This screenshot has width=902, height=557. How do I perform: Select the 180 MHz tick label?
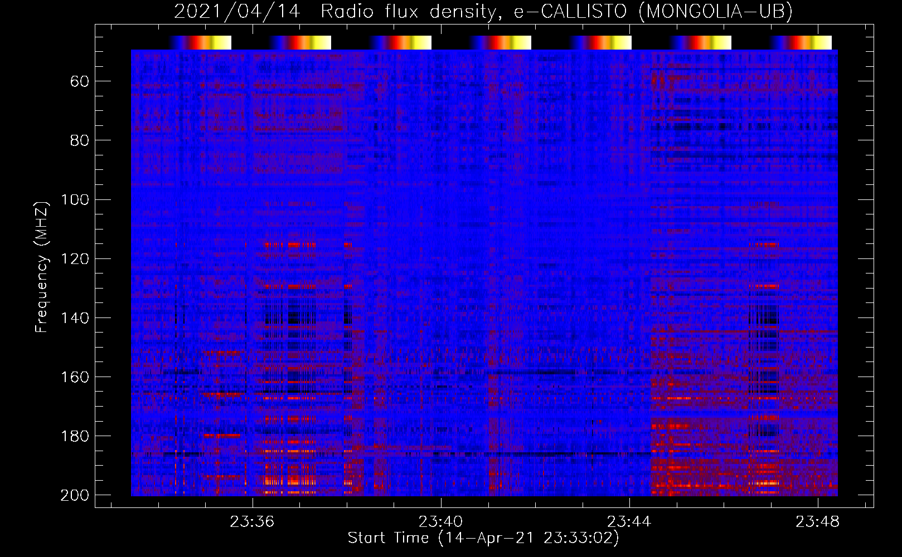pos(75,436)
